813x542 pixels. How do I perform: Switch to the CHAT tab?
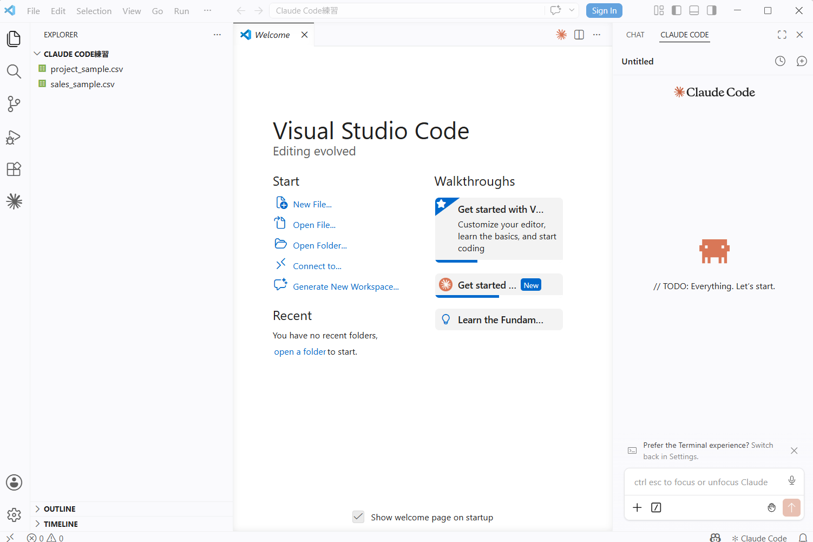[x=635, y=35]
